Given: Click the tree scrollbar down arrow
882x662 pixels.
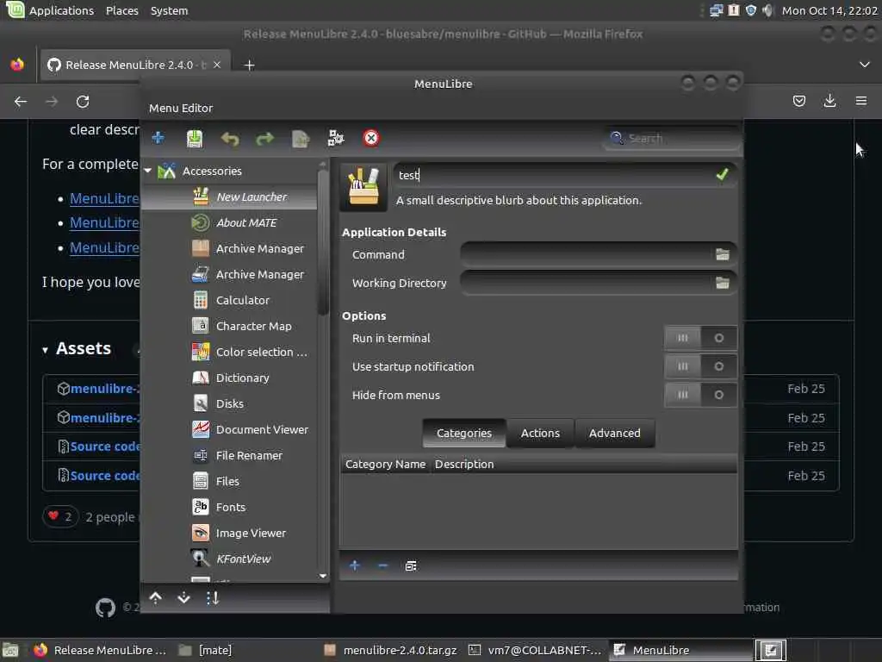Looking at the screenshot, I should click(x=323, y=576).
